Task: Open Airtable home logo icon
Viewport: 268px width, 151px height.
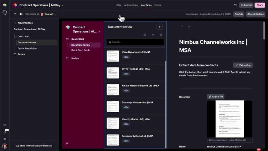Action: [x=5, y=5]
